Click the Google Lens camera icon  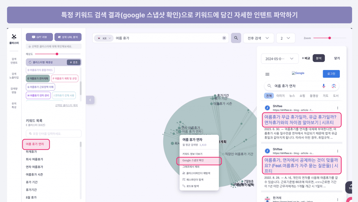point(334,86)
